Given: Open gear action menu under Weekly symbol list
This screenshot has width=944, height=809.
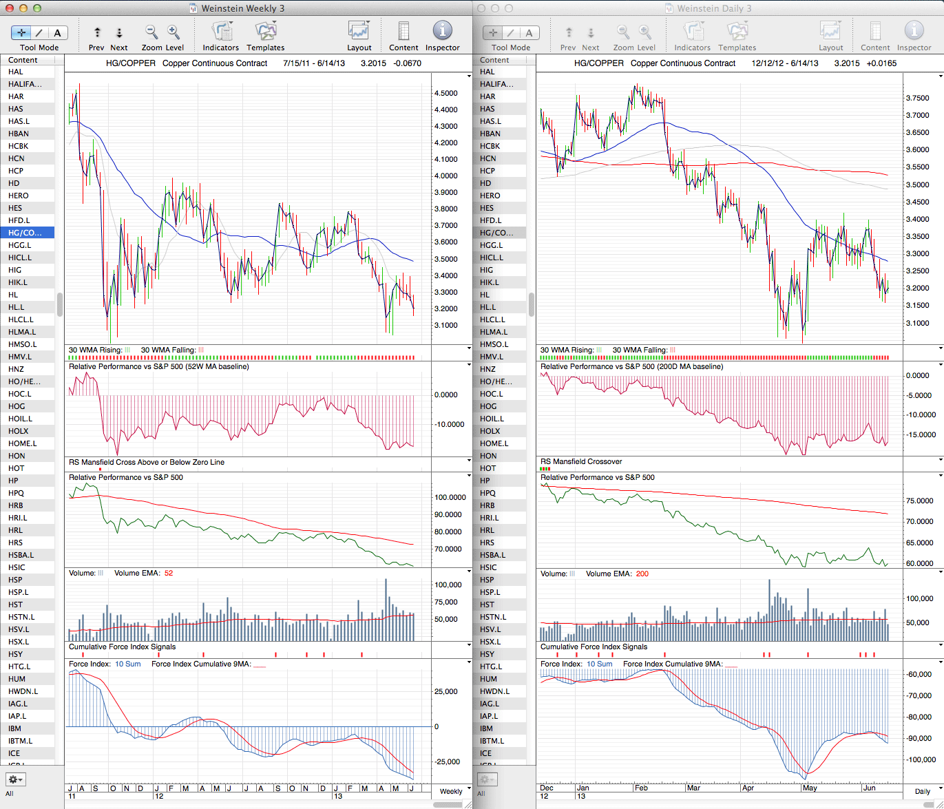Looking at the screenshot, I should click(15, 779).
